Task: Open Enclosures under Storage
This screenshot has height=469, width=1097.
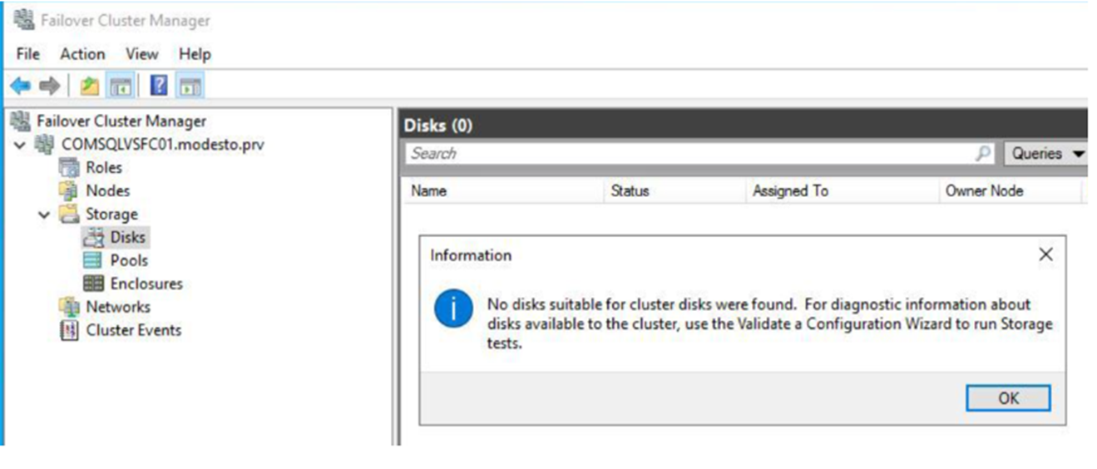Action: (x=146, y=284)
